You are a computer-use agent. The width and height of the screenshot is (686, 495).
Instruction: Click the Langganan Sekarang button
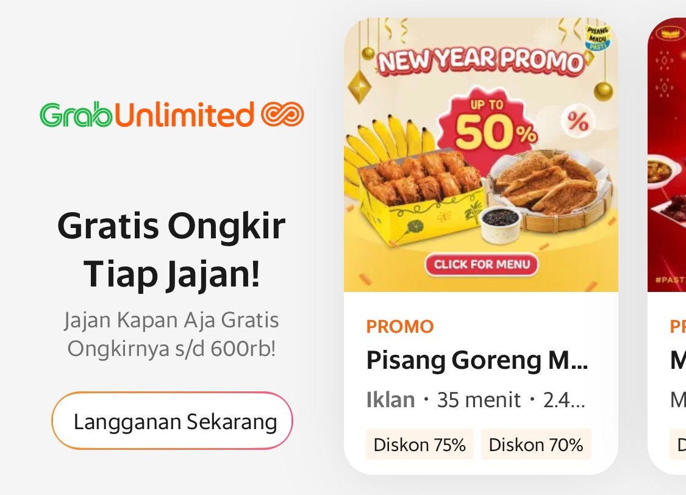pyautogui.click(x=172, y=421)
